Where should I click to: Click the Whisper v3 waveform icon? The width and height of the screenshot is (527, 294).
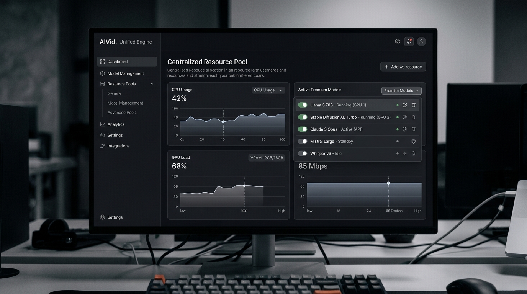tap(404, 154)
